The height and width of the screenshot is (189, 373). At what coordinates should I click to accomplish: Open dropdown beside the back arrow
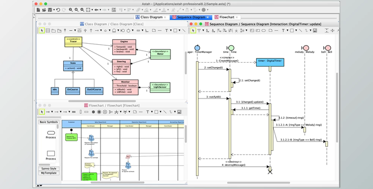click(100, 10)
